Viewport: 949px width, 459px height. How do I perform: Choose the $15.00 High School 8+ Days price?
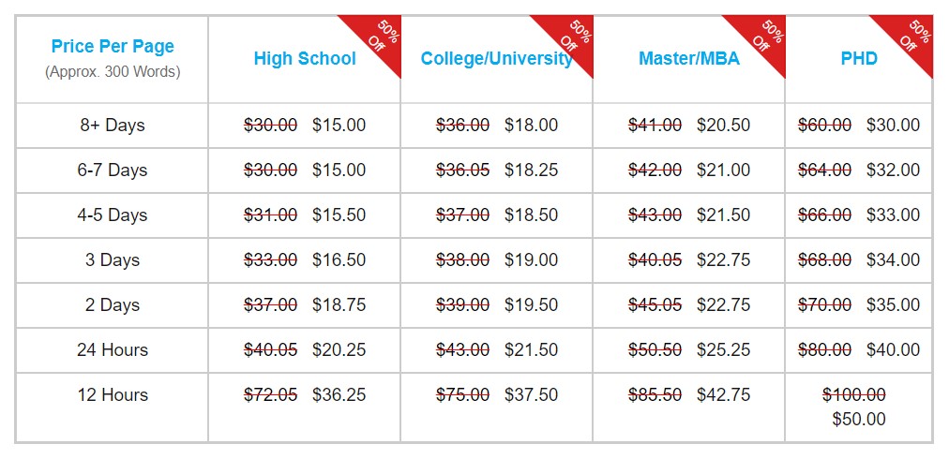click(339, 126)
